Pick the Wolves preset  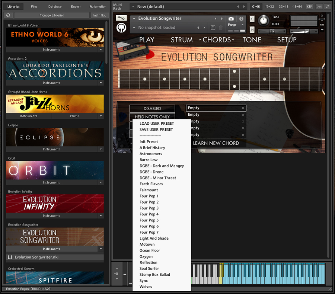pos(146,287)
